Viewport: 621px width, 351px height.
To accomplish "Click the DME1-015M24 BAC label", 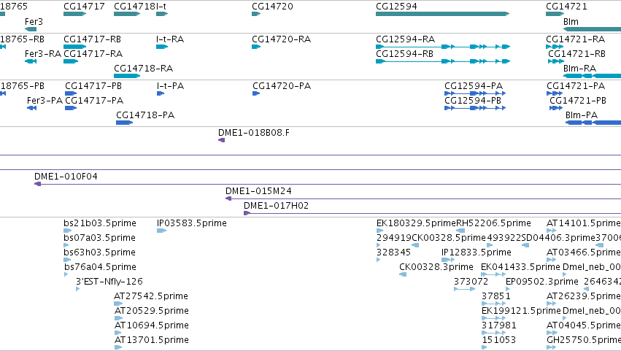I will point(258,191).
